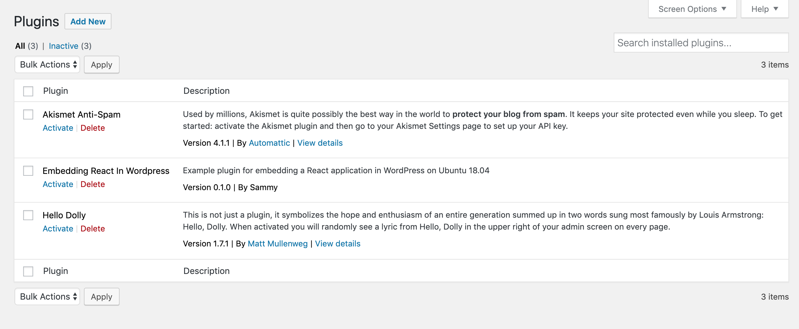Viewport: 799px width, 329px height.
Task: Open the top Bulk Actions dropdown
Action: [x=48, y=65]
